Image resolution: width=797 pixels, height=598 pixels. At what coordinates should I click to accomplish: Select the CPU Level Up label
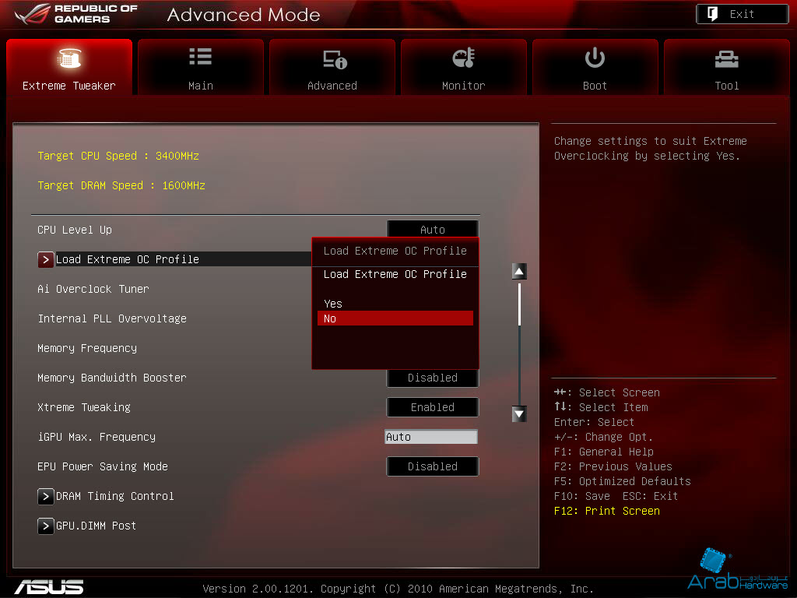(x=75, y=230)
